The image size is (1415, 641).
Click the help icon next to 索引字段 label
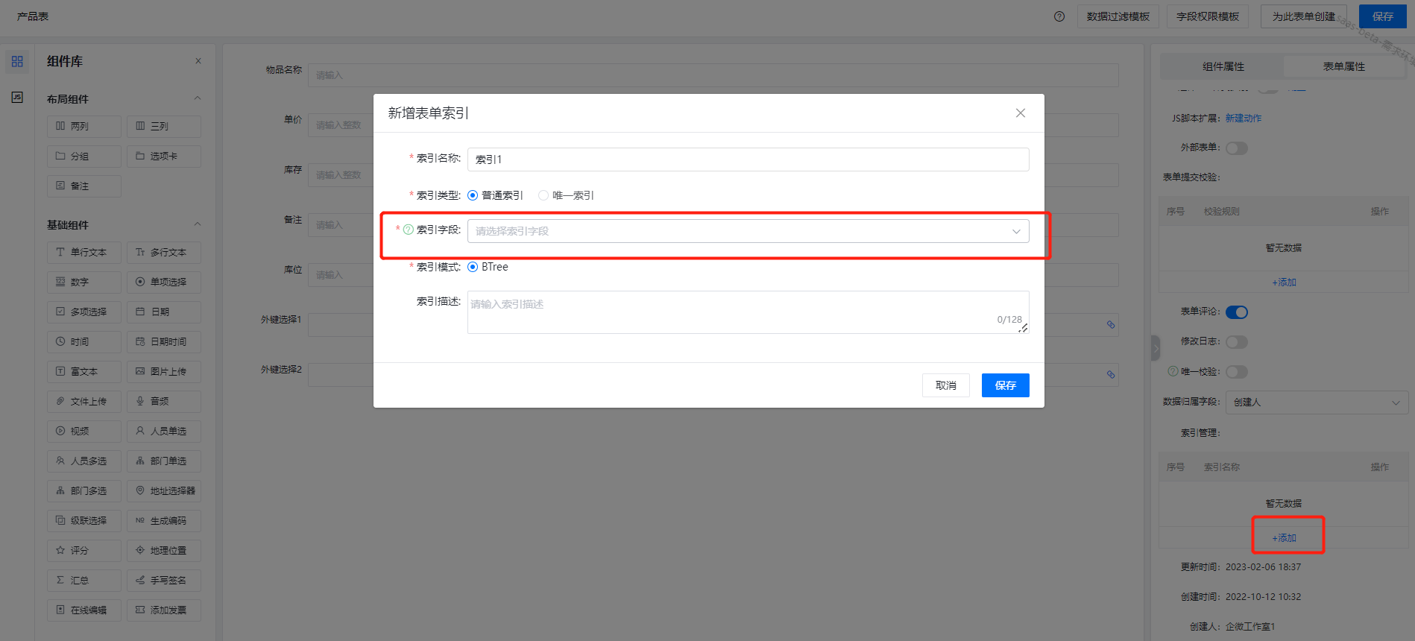coord(408,230)
